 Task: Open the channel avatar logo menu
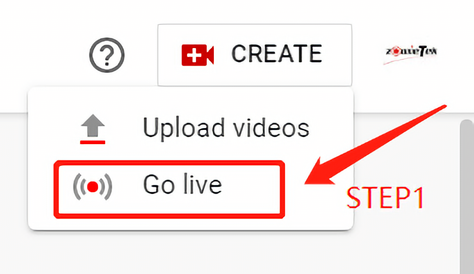click(411, 55)
